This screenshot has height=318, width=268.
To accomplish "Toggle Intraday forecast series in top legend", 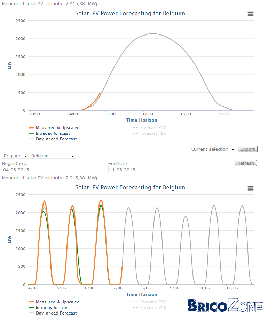I will [x=49, y=133].
